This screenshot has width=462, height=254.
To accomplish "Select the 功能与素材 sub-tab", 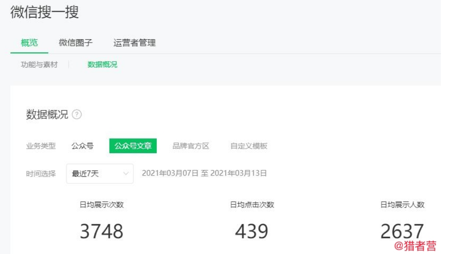I will tap(39, 65).
